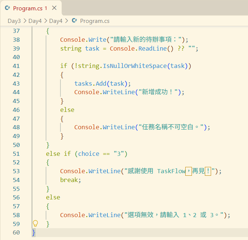Click C# icon in breadcrumb path
The image size is (248, 240).
tap(74, 21)
